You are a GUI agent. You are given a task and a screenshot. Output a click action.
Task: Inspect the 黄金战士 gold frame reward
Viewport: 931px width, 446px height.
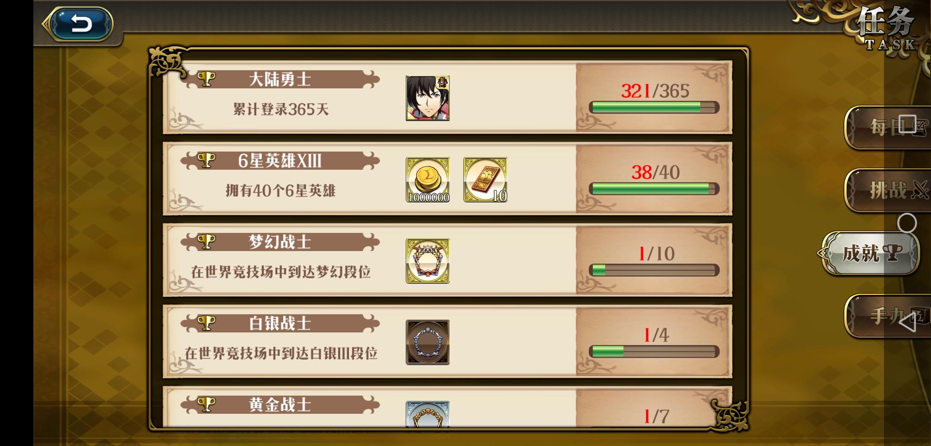[x=427, y=414]
